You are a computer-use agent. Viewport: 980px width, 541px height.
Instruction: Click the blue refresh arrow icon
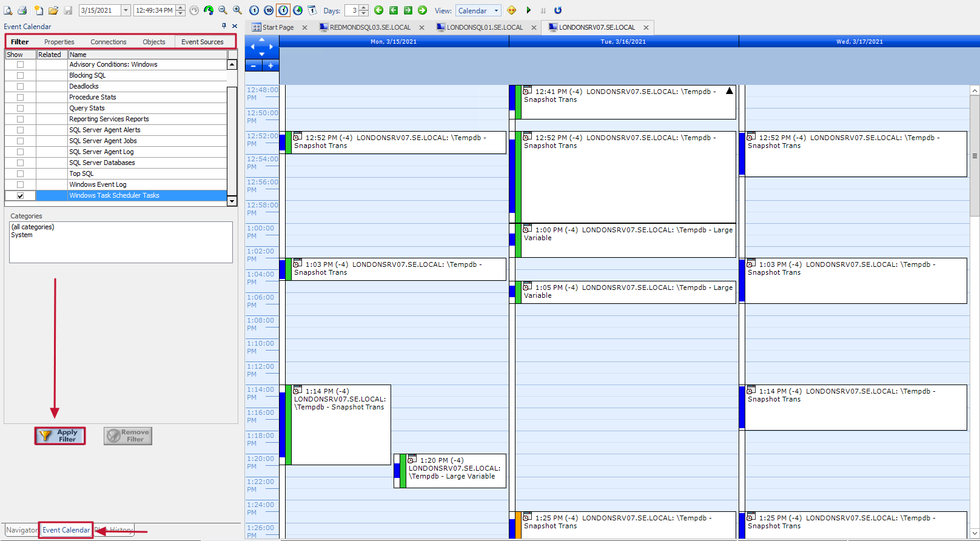(x=558, y=10)
